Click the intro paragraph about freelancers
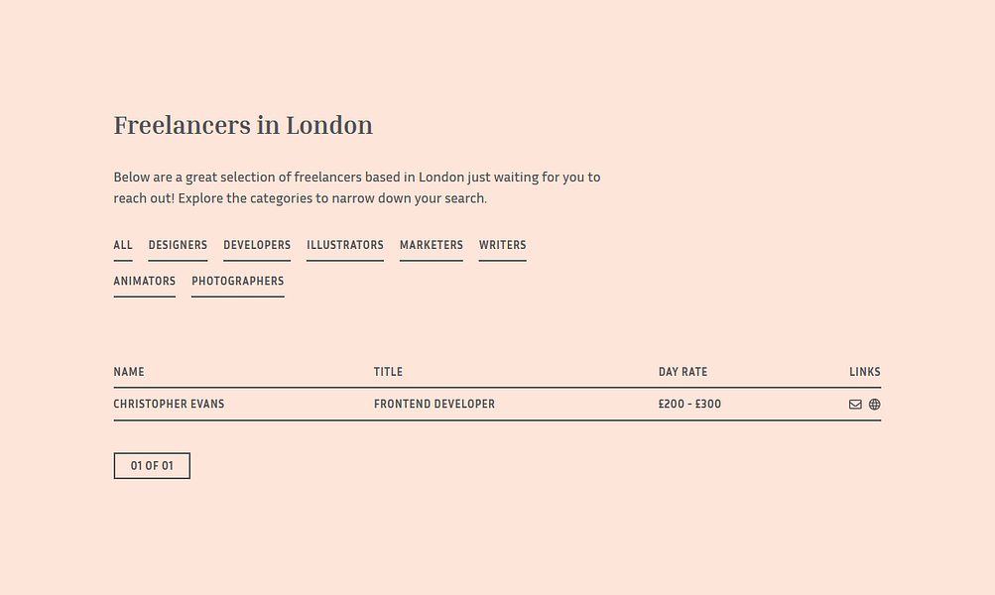This screenshot has height=595, width=995. pyautogui.click(x=356, y=187)
